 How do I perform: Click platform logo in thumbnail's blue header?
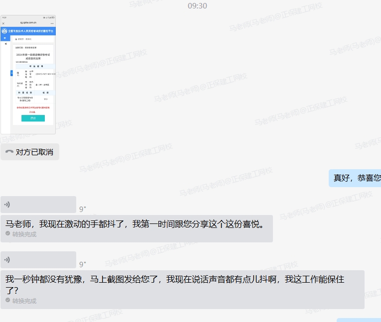4,31
